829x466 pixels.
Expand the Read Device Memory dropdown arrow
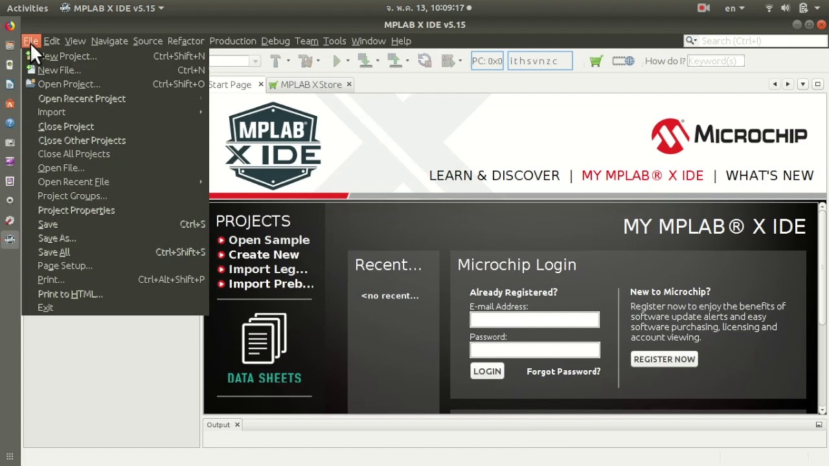click(407, 61)
